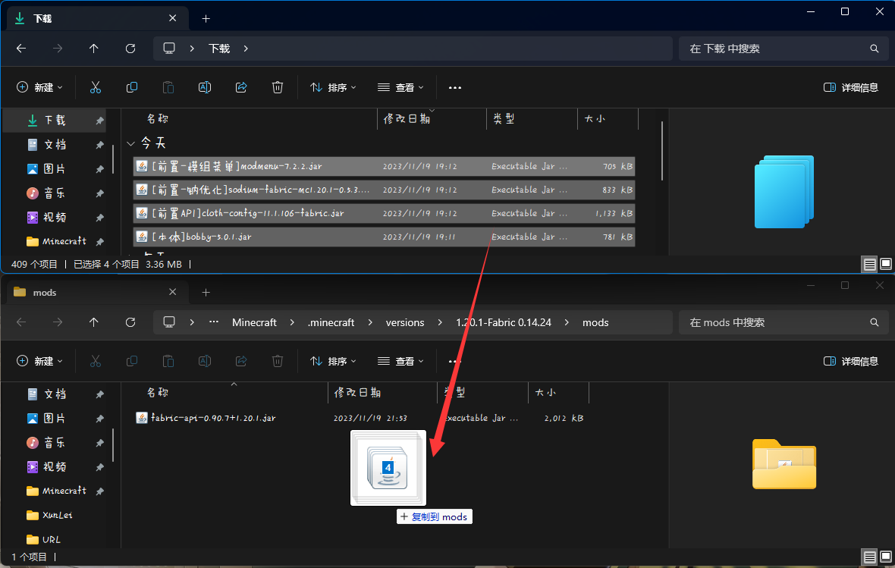Toggle details pane in Downloads window

[851, 87]
